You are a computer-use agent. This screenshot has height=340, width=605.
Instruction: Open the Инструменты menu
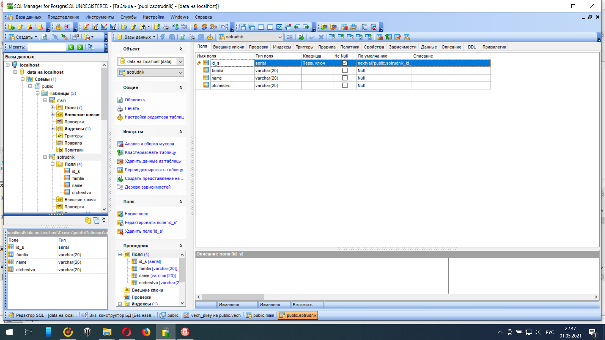click(100, 17)
